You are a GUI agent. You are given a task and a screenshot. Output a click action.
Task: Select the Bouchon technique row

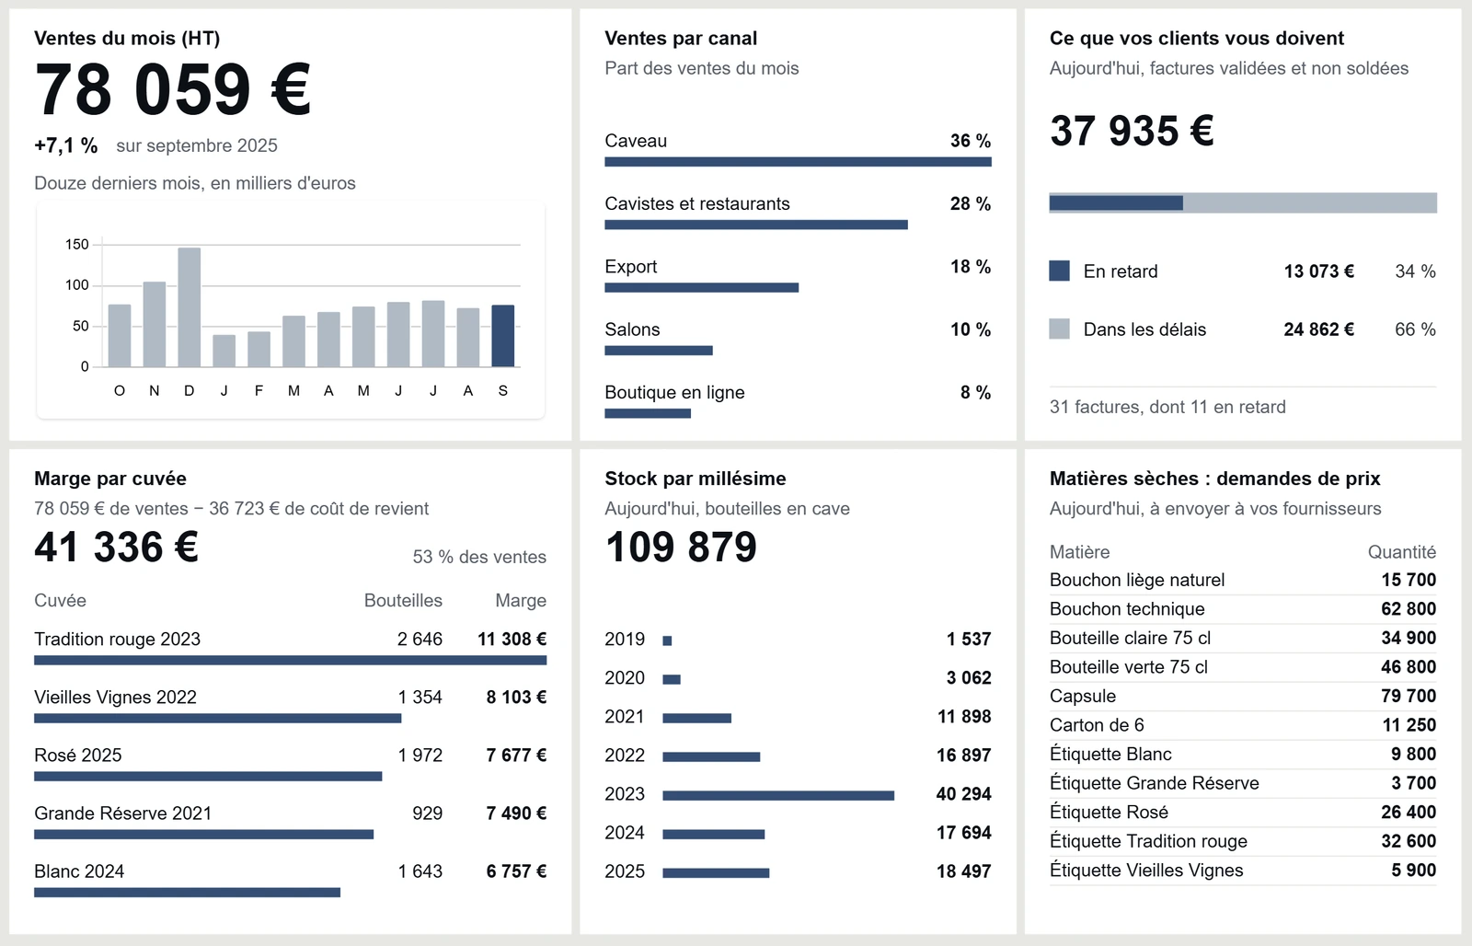(x=1243, y=609)
